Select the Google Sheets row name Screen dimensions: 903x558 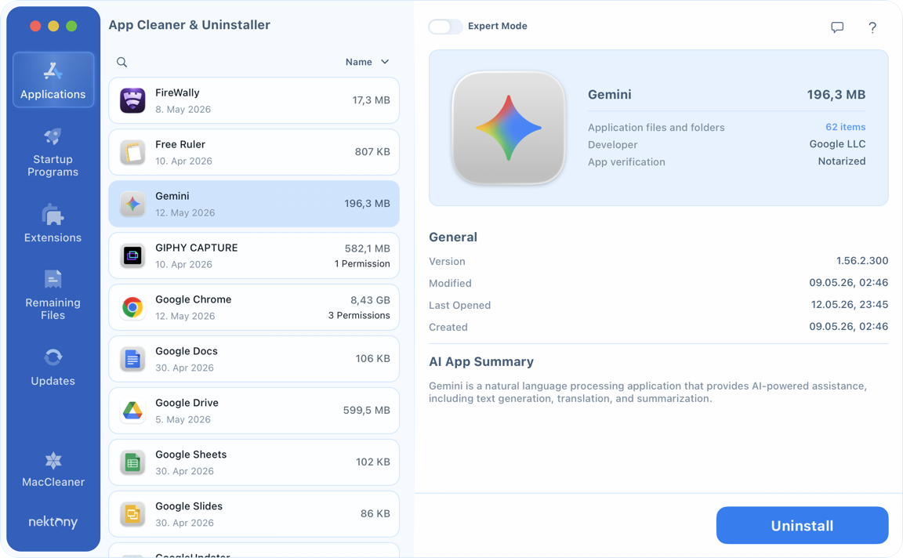point(191,455)
